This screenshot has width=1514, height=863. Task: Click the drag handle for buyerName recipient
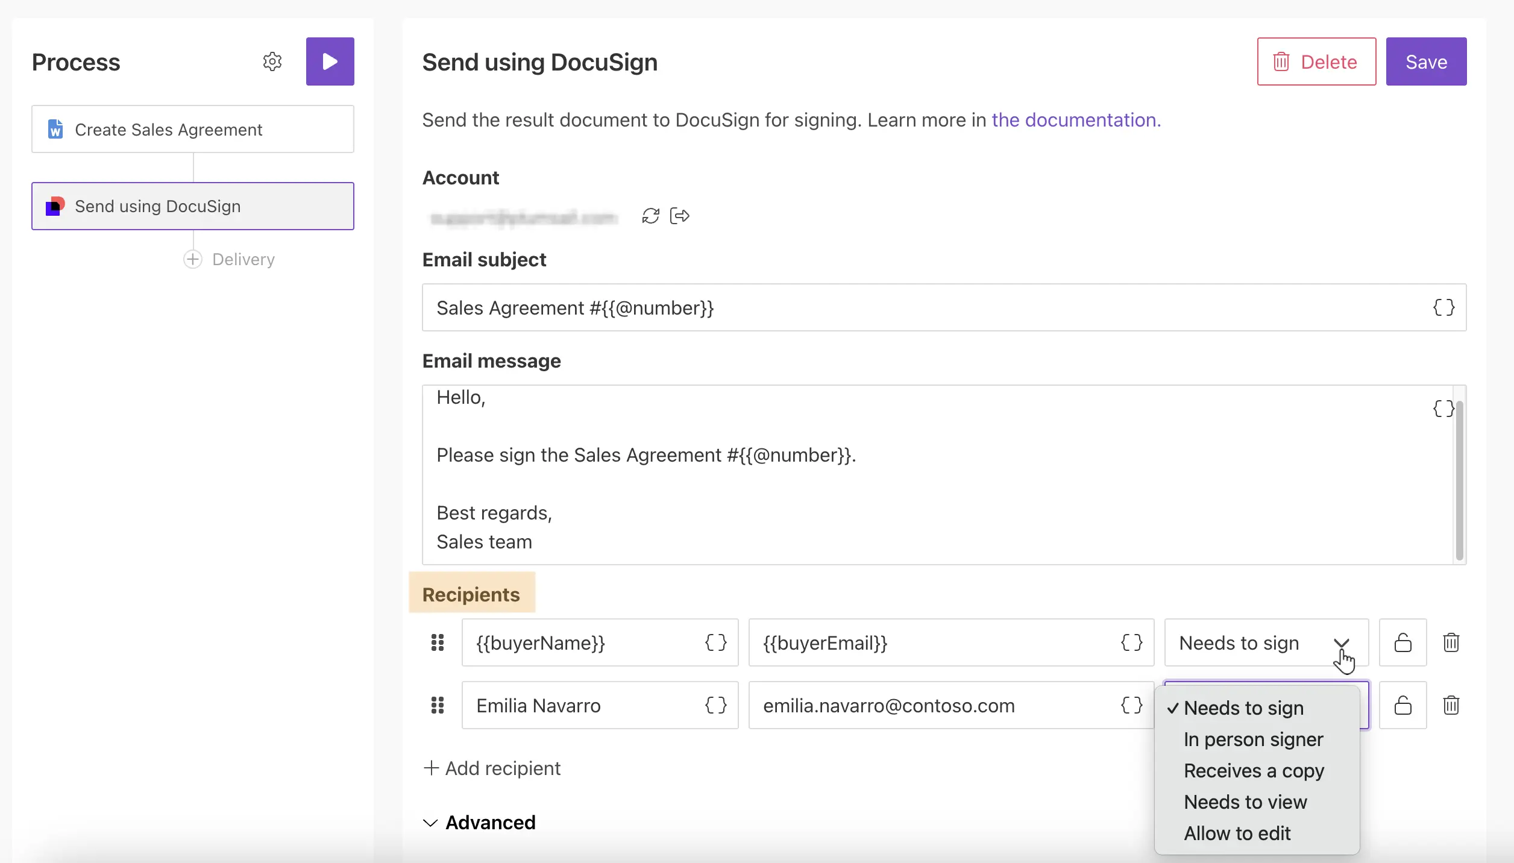click(x=438, y=642)
